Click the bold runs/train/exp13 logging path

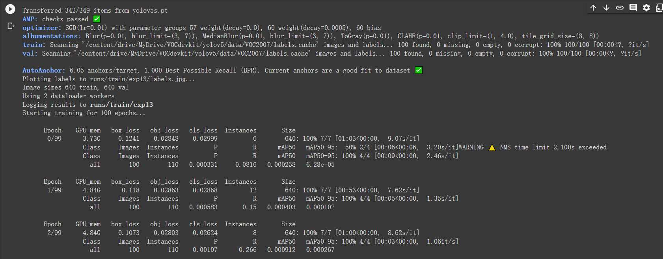(x=121, y=104)
